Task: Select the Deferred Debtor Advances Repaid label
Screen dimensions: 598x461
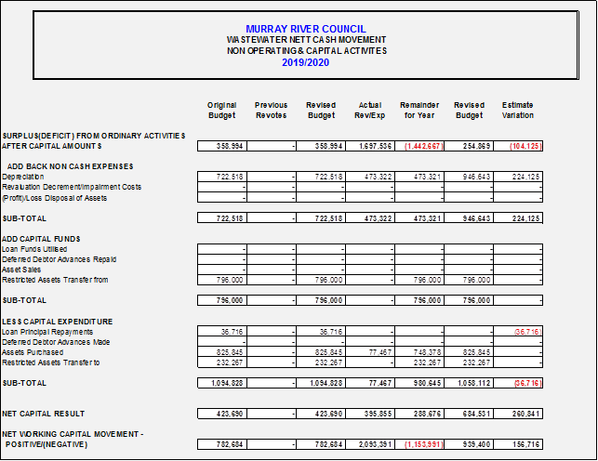Action: coord(60,259)
